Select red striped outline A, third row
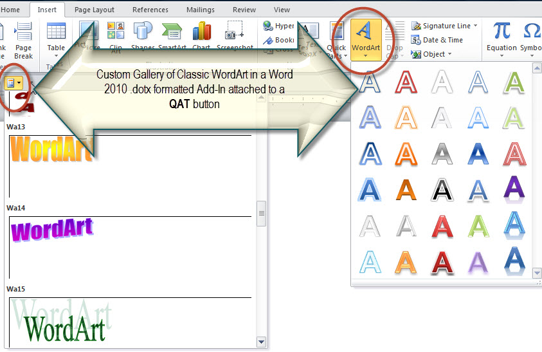The width and height of the screenshot is (542, 352). pyautogui.click(x=514, y=154)
